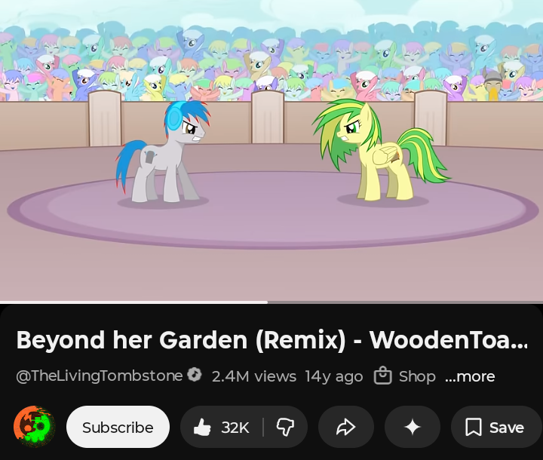Expand description with ...more

tap(470, 376)
